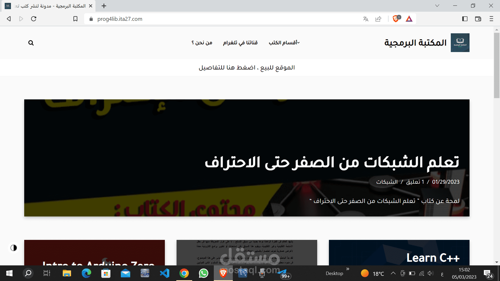The width and height of the screenshot is (500, 281).
Task: Open Brave Shields panel
Action: [396, 18]
